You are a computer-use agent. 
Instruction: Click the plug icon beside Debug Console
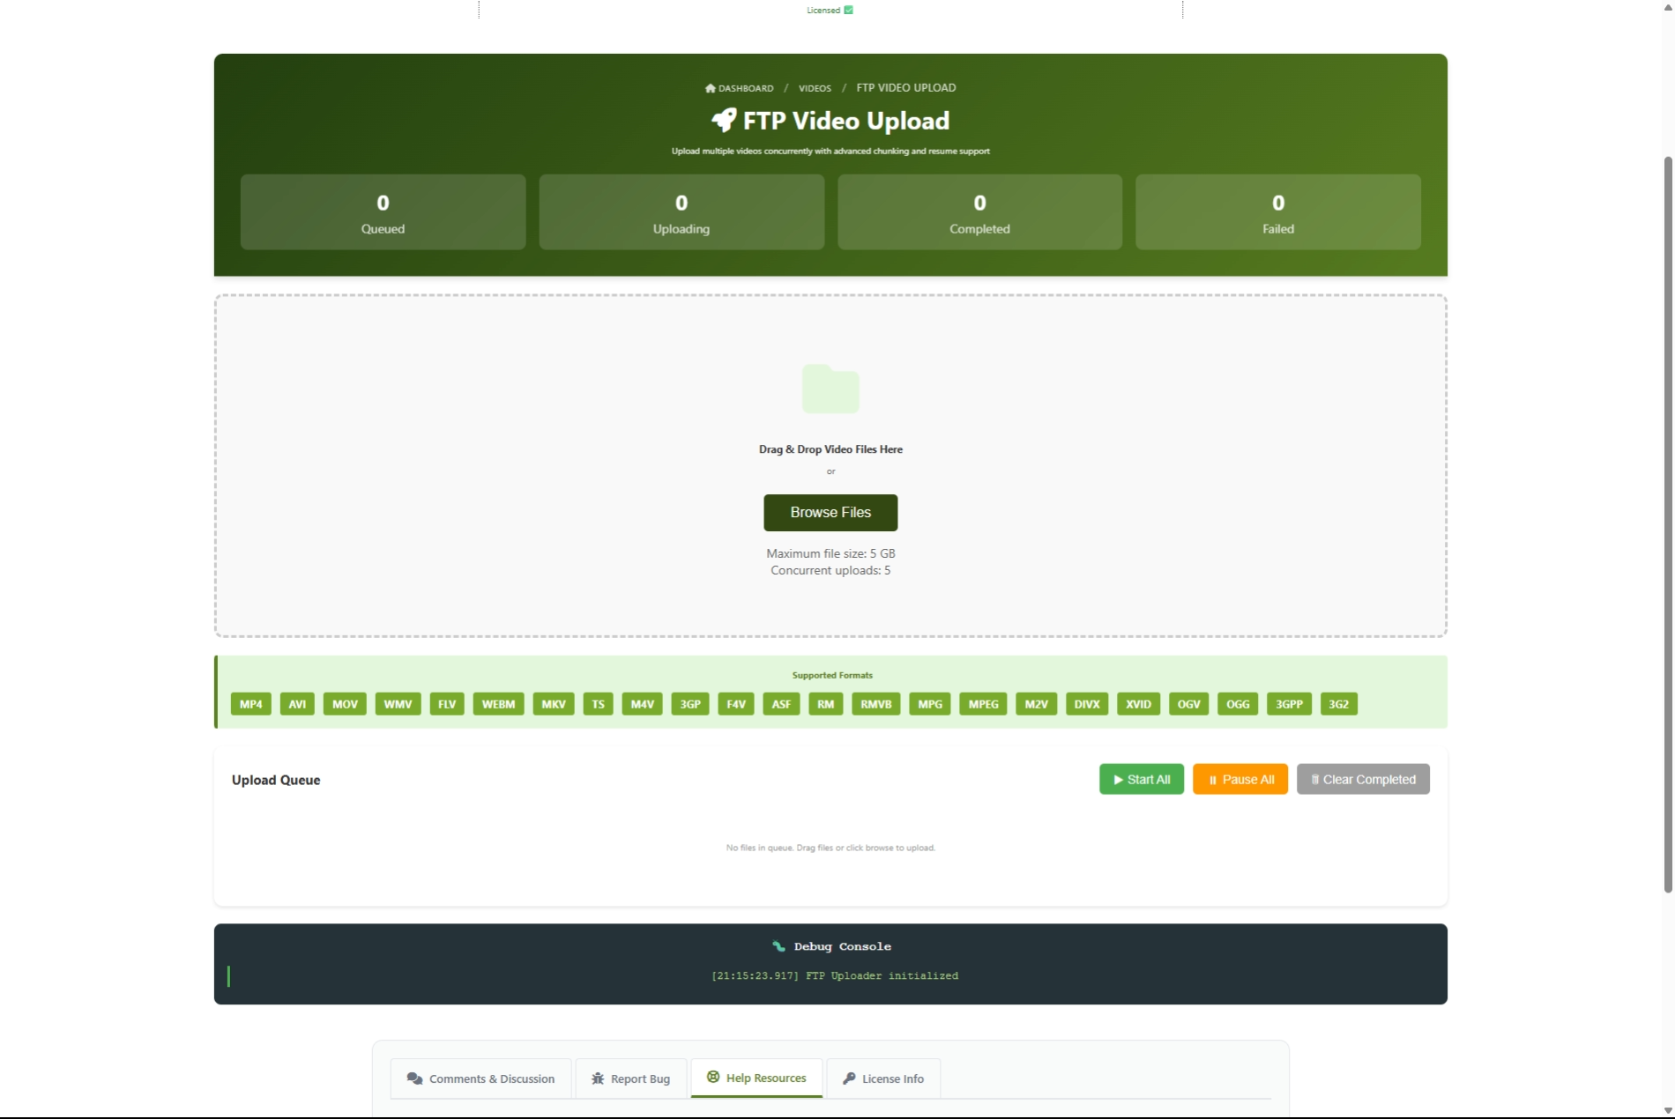pos(778,946)
